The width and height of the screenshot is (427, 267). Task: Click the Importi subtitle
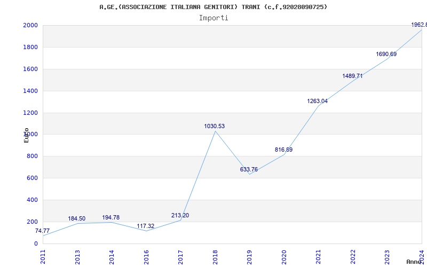coord(213,18)
